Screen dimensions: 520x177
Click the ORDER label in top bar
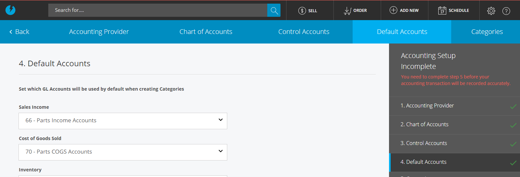[360, 11]
